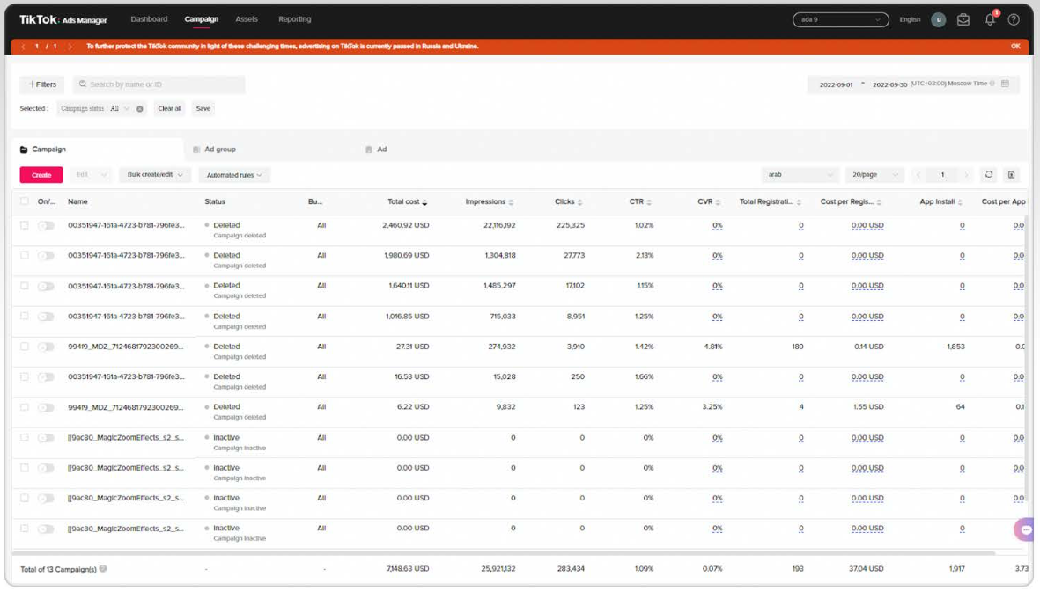Click the Search by name or ID field
The height and width of the screenshot is (591, 1040).
pyautogui.click(x=159, y=84)
